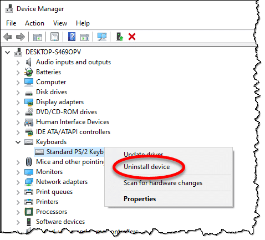Click the Update driver toolbar icon
This screenshot has height=240, width=265.
pos(120,37)
